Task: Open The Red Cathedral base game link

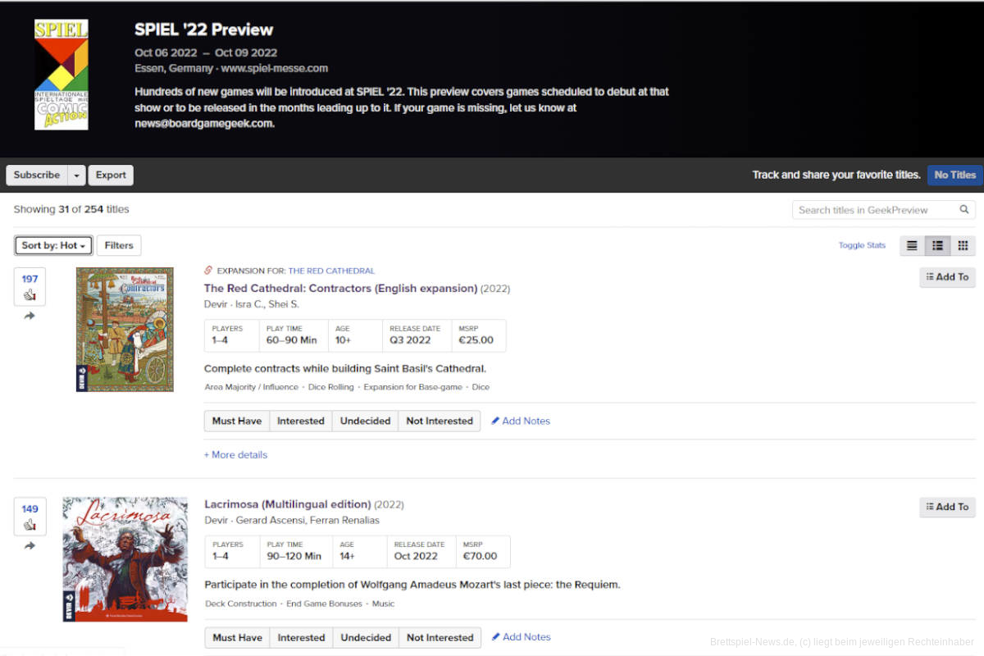Action: click(331, 271)
